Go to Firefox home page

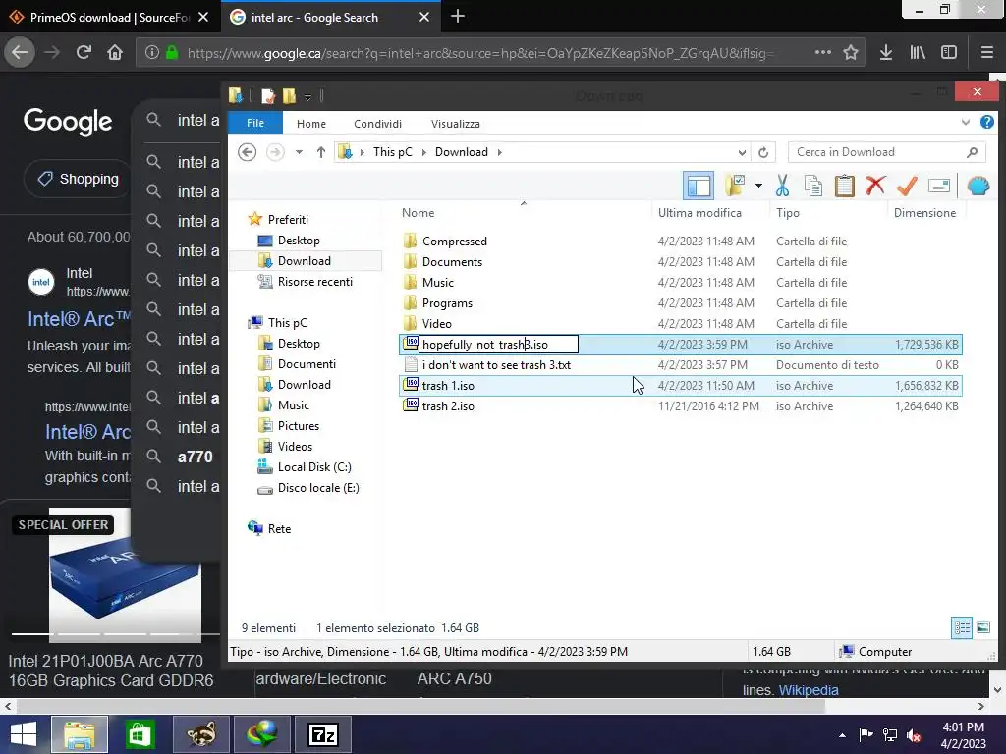pos(115,53)
